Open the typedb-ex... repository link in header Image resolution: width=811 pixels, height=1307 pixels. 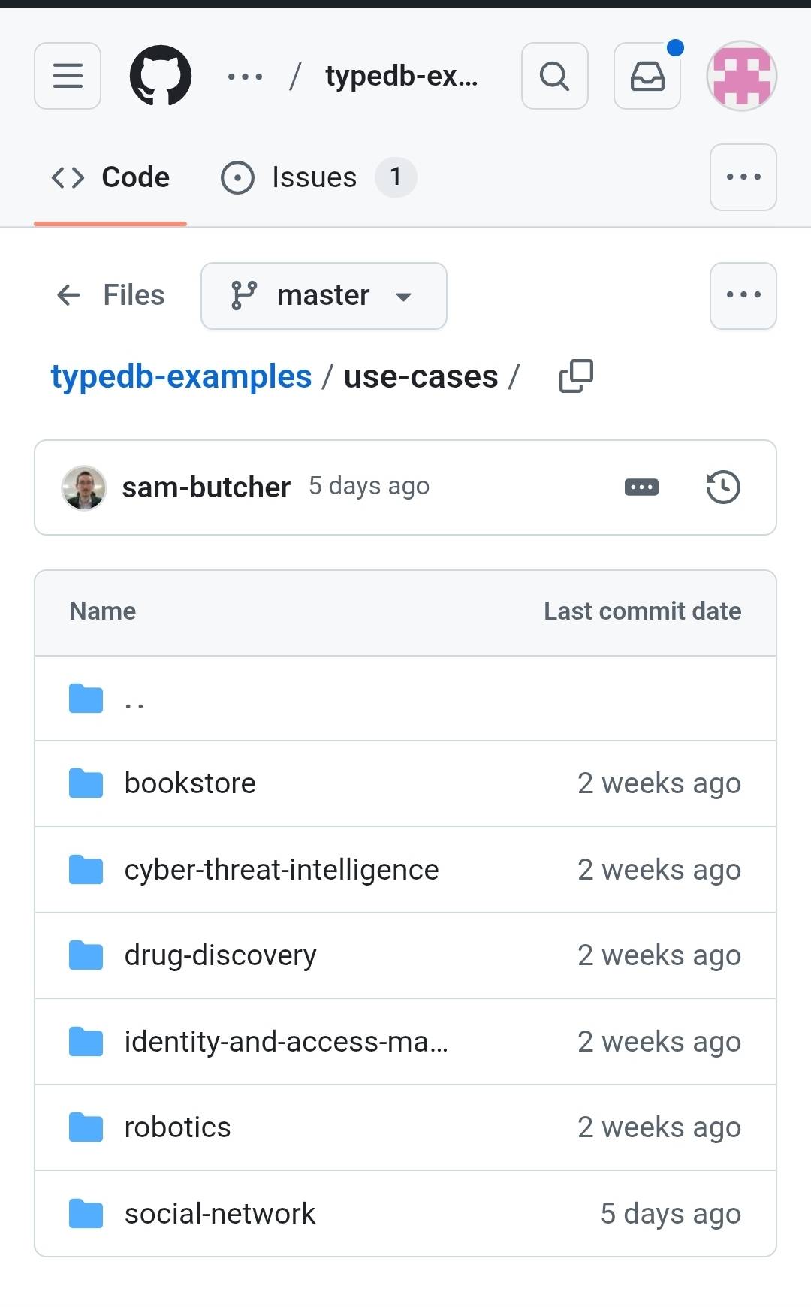402,76
